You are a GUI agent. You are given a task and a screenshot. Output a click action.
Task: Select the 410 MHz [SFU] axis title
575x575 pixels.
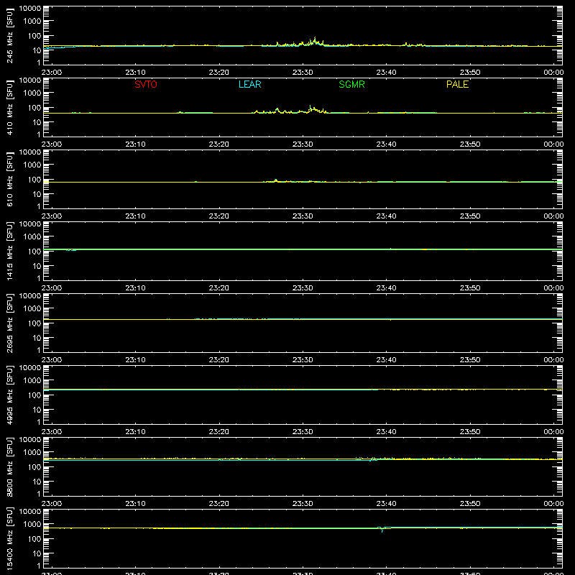10,107
